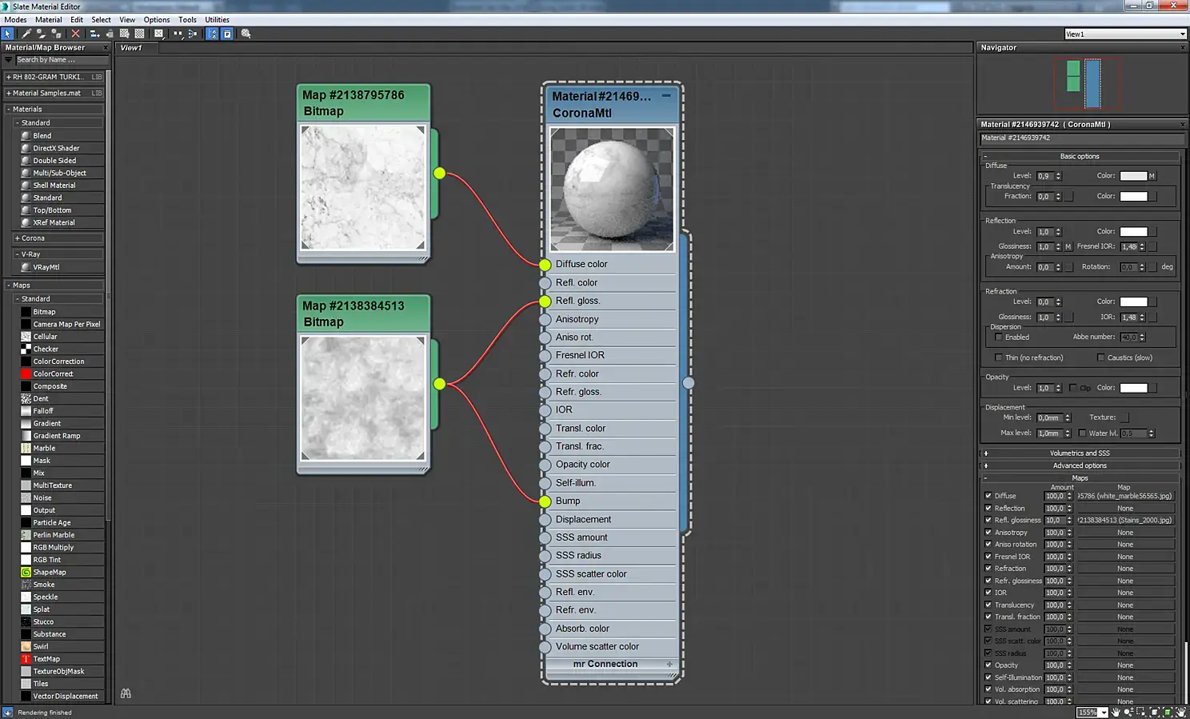Click the Opacity color swatch
Screen dimensions: 1190x719
tap(1133, 388)
